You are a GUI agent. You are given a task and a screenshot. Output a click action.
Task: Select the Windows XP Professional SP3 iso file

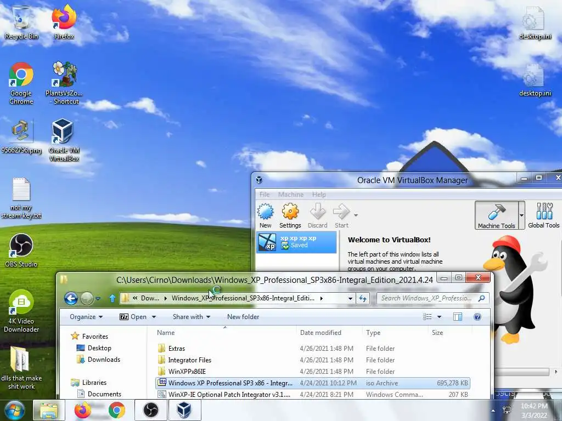click(312, 383)
